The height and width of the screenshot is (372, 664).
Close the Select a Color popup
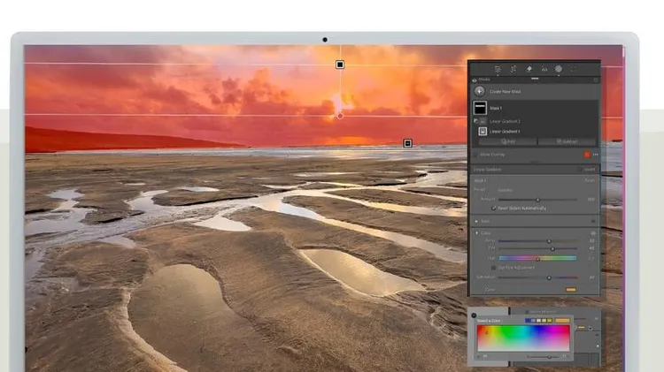474,314
